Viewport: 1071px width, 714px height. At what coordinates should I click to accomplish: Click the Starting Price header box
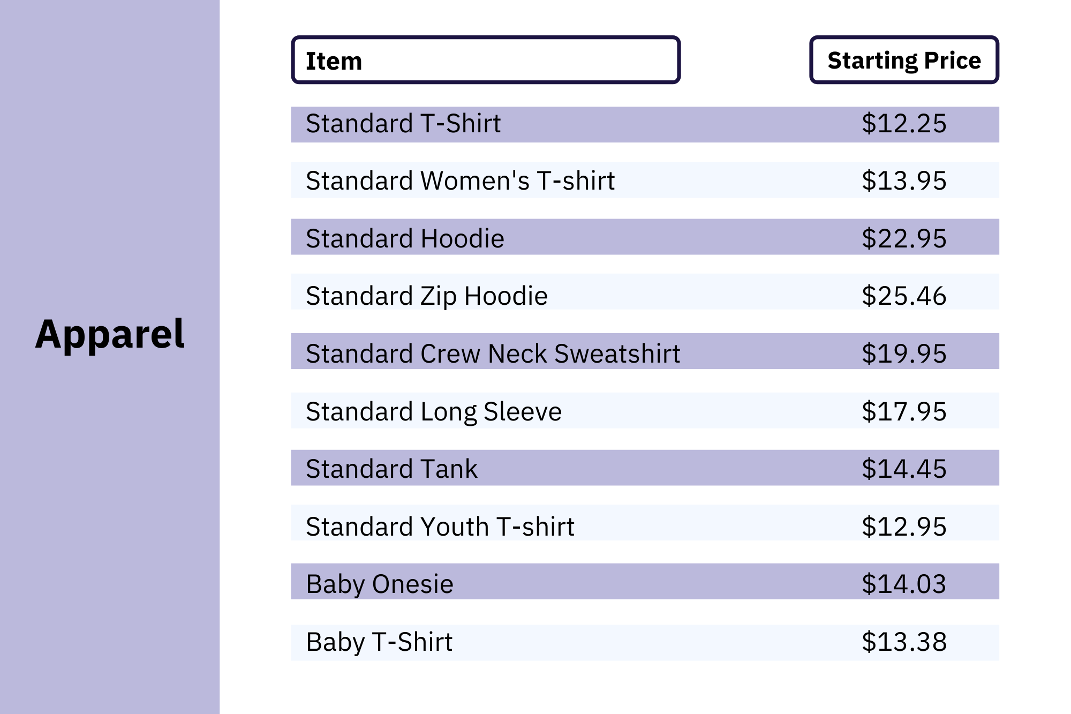pos(904,60)
